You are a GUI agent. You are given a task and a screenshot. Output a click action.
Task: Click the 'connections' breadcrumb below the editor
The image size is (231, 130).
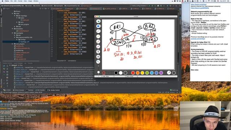click(x=72, y=61)
